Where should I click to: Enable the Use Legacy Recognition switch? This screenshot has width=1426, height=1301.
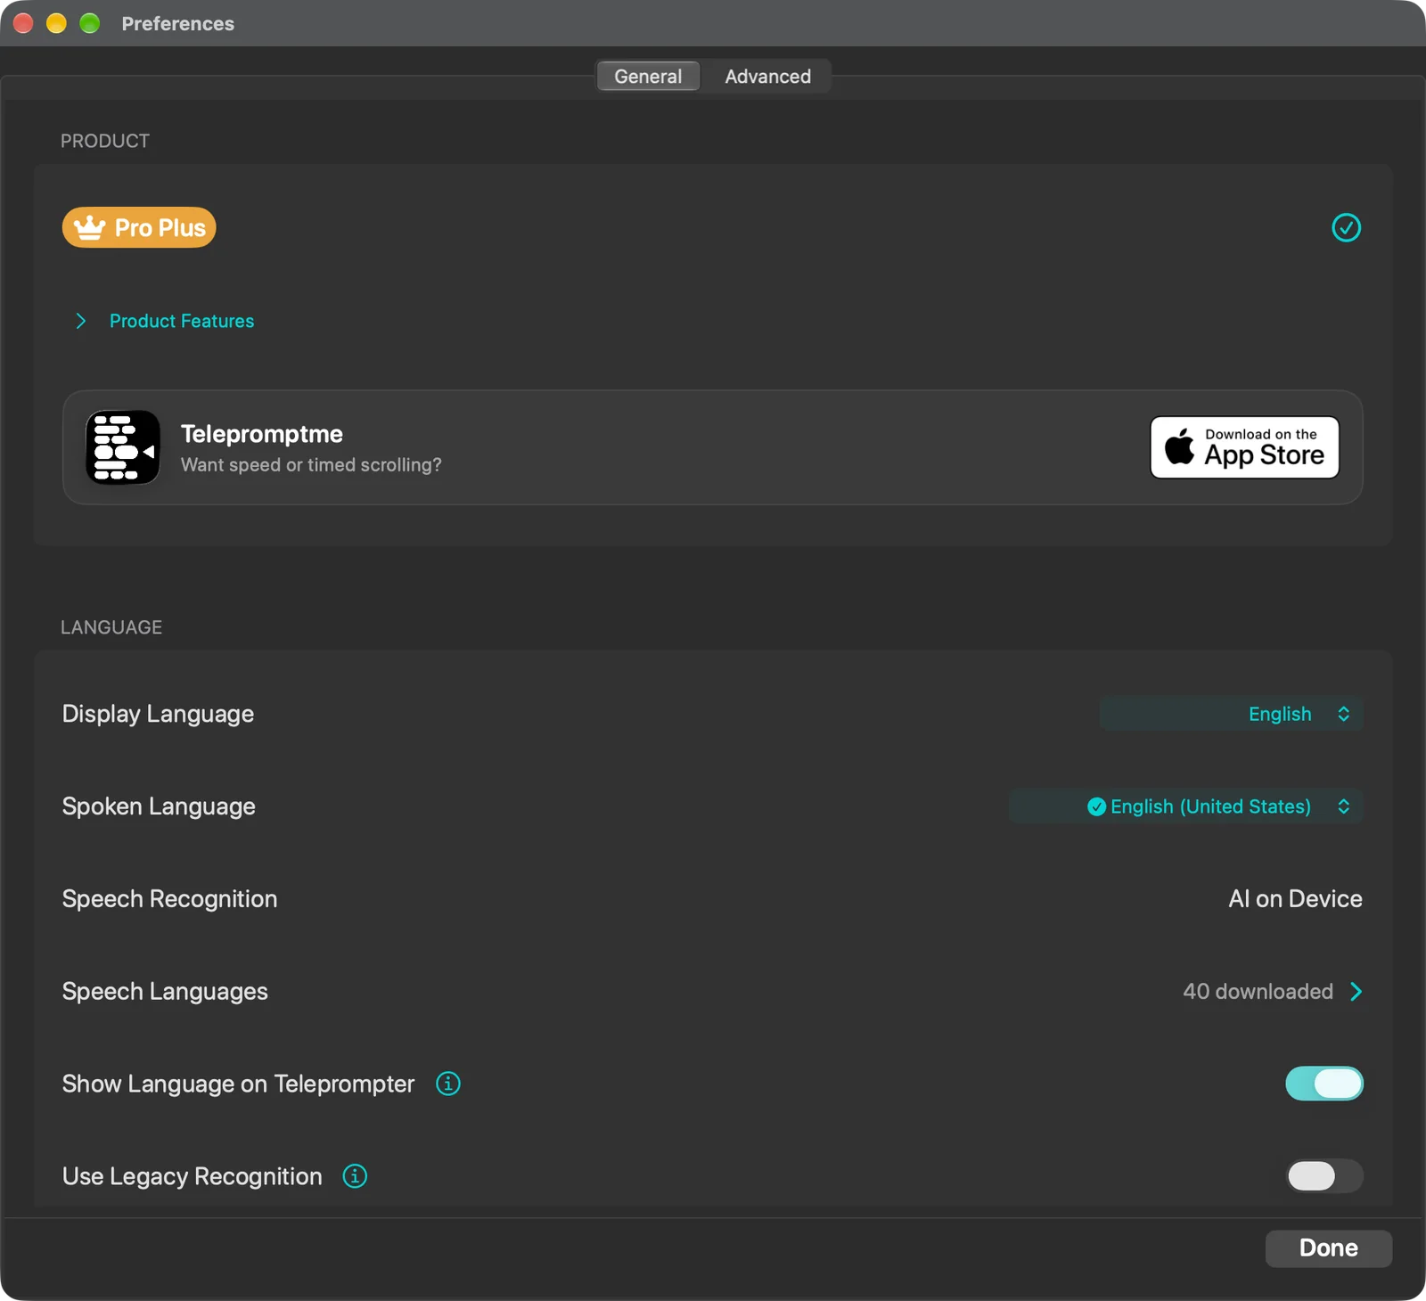(x=1324, y=1176)
